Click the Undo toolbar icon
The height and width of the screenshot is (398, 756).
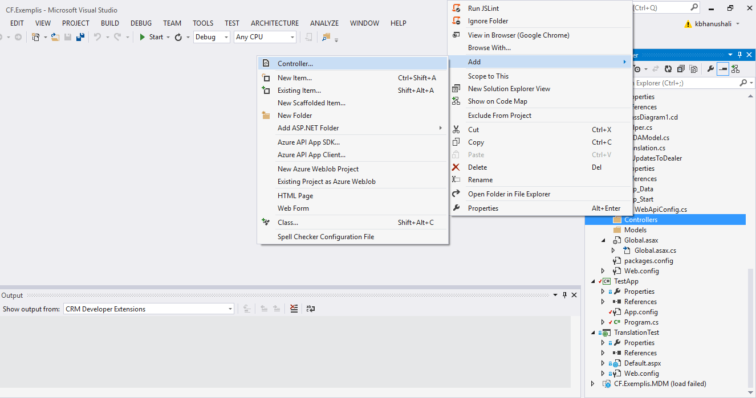(x=97, y=37)
